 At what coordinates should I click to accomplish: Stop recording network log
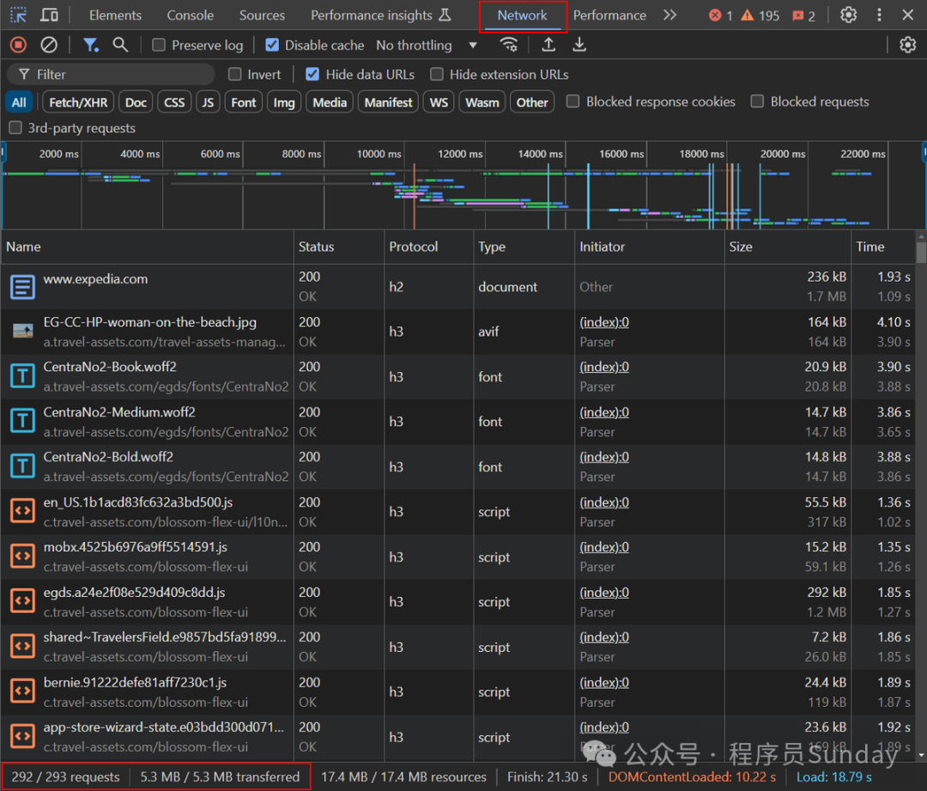[18, 45]
